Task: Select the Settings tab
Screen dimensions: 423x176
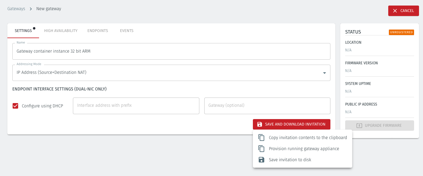Action: 23,31
